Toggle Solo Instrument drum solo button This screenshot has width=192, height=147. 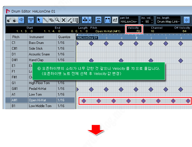pos(15,20)
